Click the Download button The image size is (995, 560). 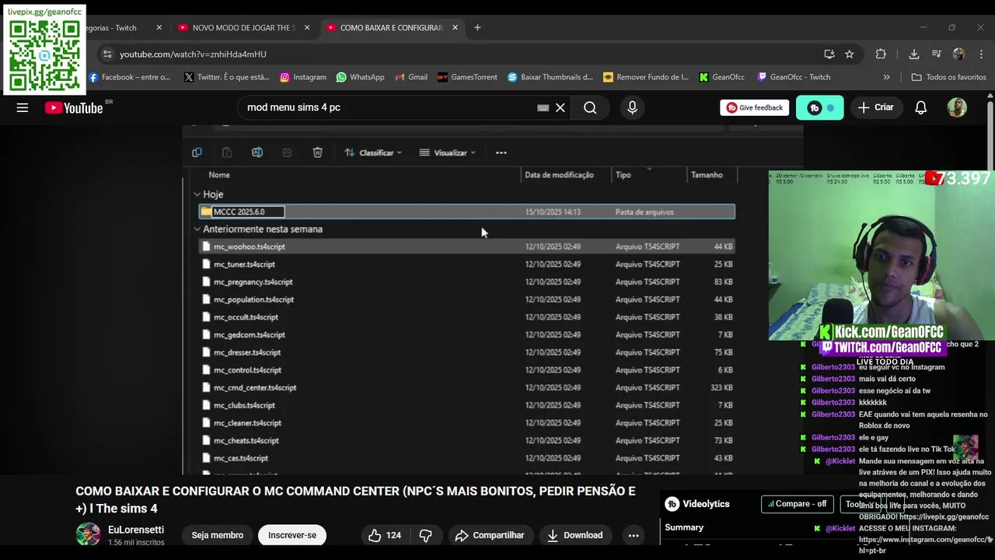tap(575, 535)
